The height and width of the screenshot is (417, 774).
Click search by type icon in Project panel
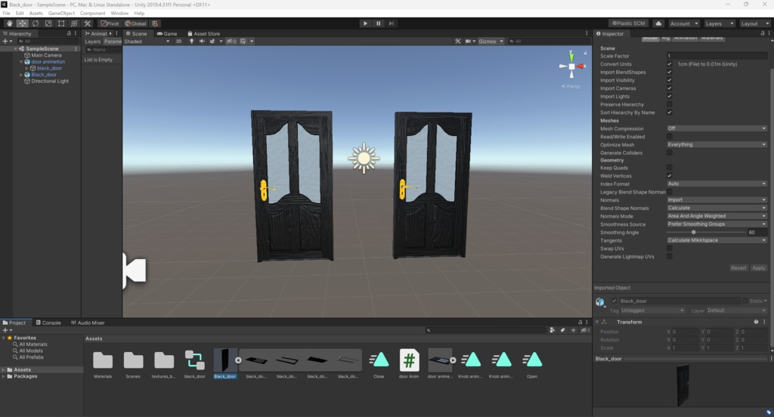552,330
